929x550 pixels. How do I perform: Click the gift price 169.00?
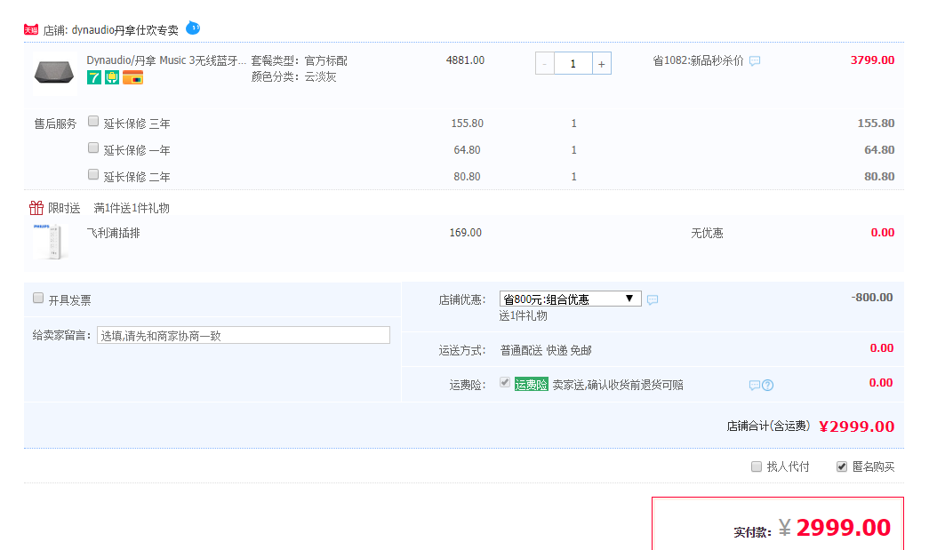point(466,233)
